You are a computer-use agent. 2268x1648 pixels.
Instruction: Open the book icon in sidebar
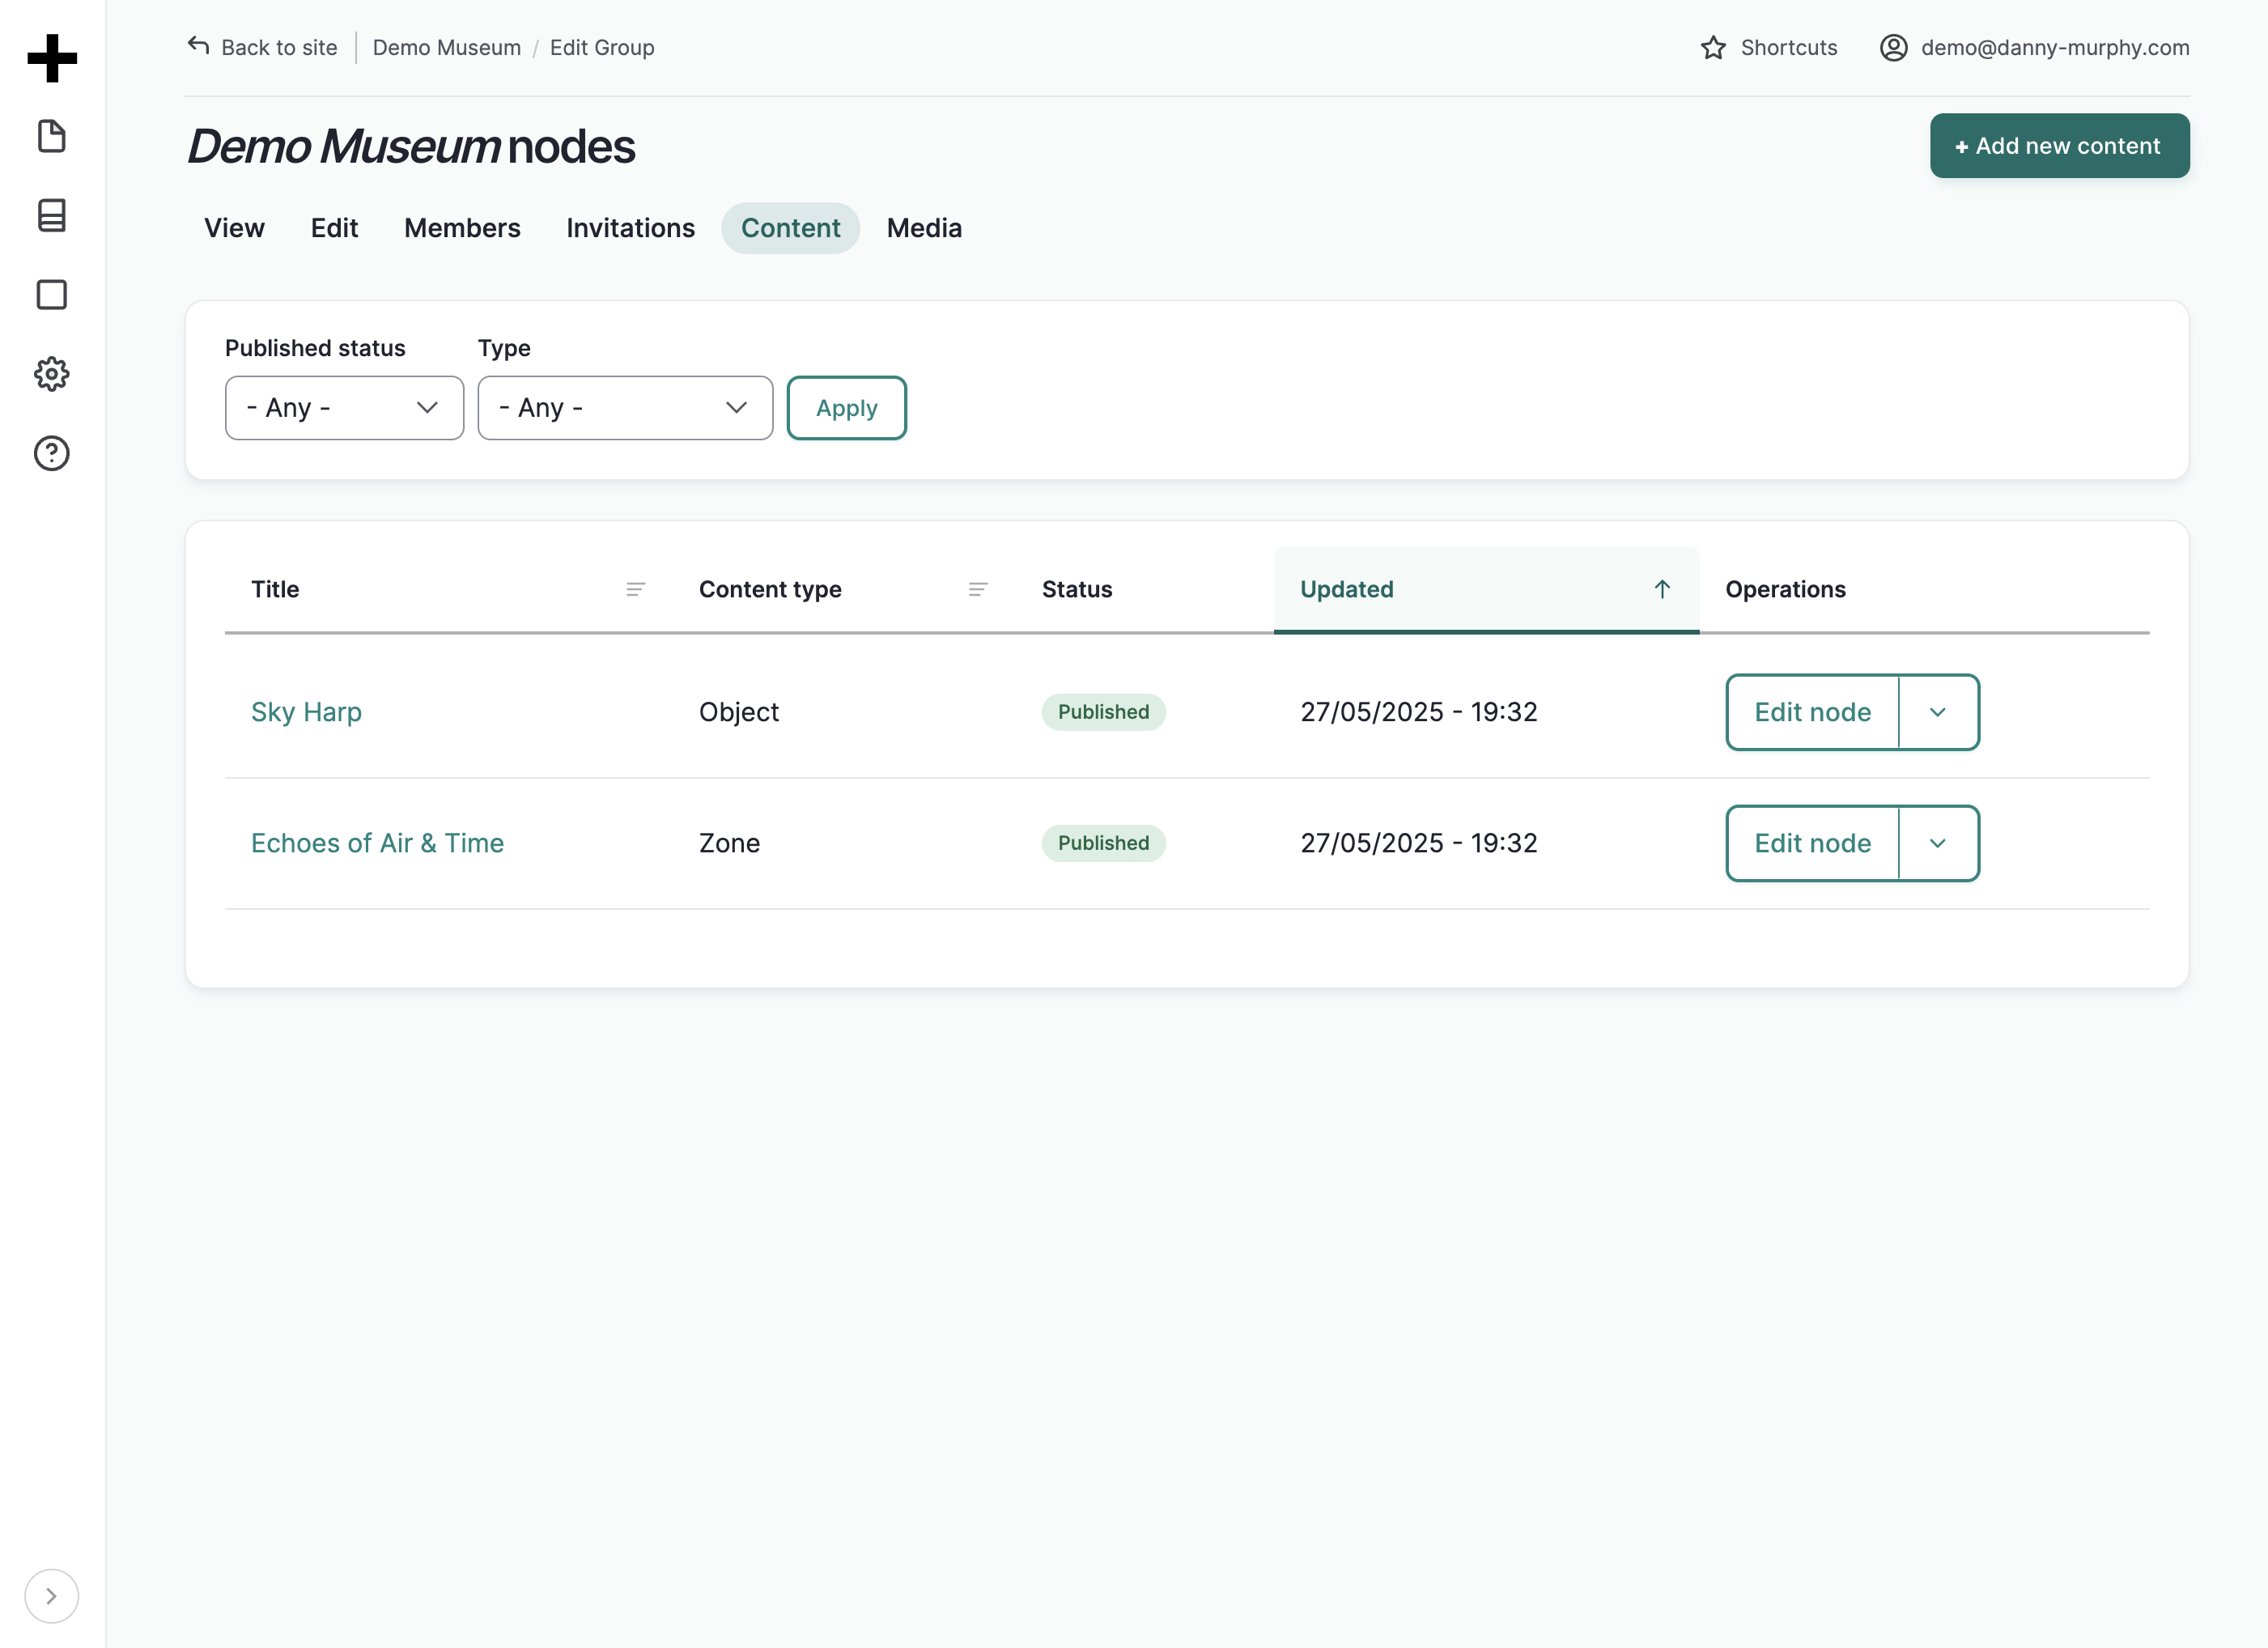(x=52, y=215)
